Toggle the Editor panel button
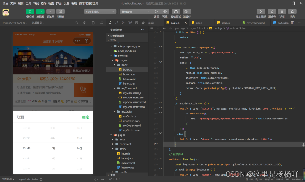Image resolution: width=305 pixels, height=182 pixels. pos(40,11)
